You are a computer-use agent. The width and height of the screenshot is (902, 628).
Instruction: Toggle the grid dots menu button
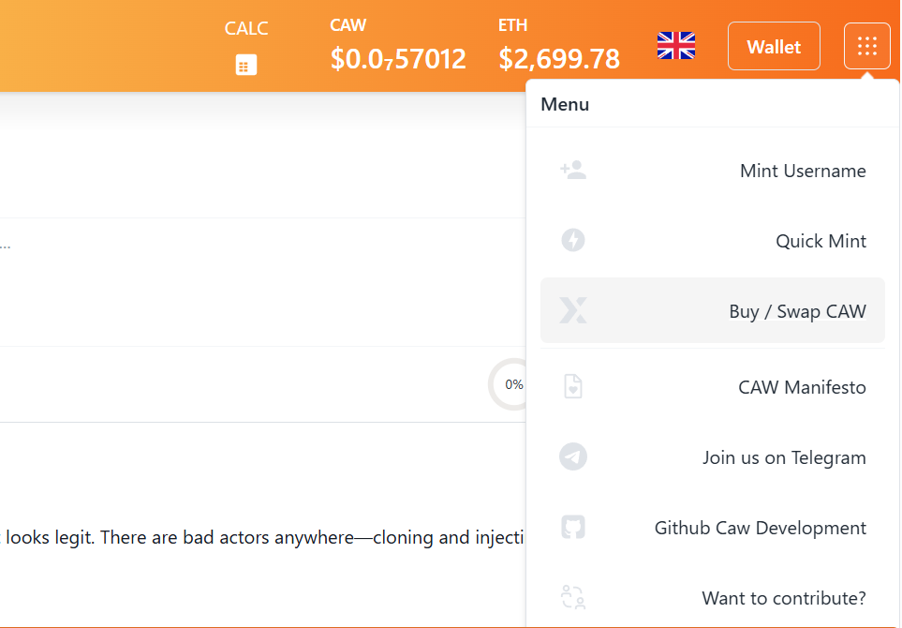point(867,46)
